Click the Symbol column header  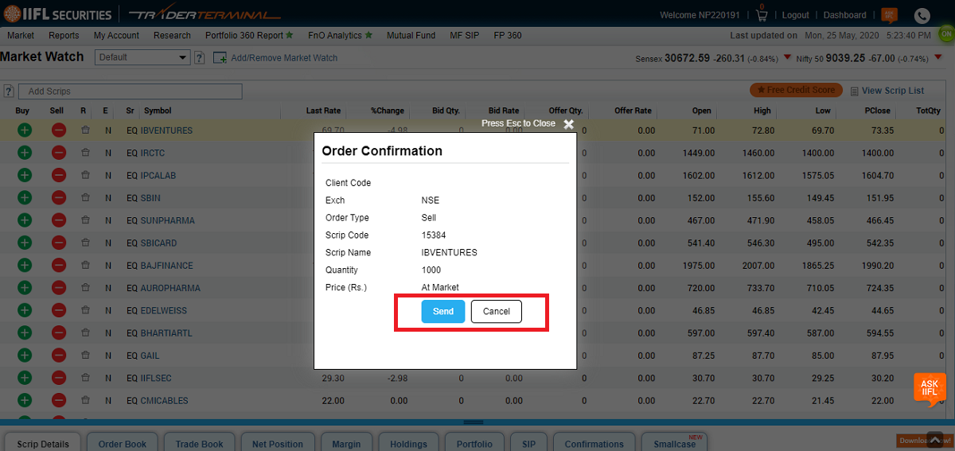pos(158,111)
